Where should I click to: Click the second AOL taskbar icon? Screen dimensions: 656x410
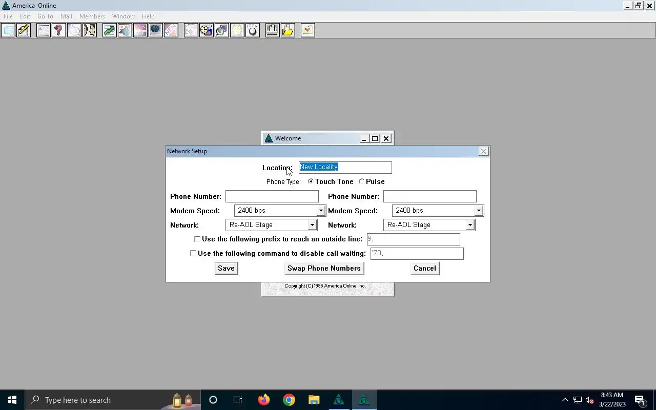(x=364, y=400)
